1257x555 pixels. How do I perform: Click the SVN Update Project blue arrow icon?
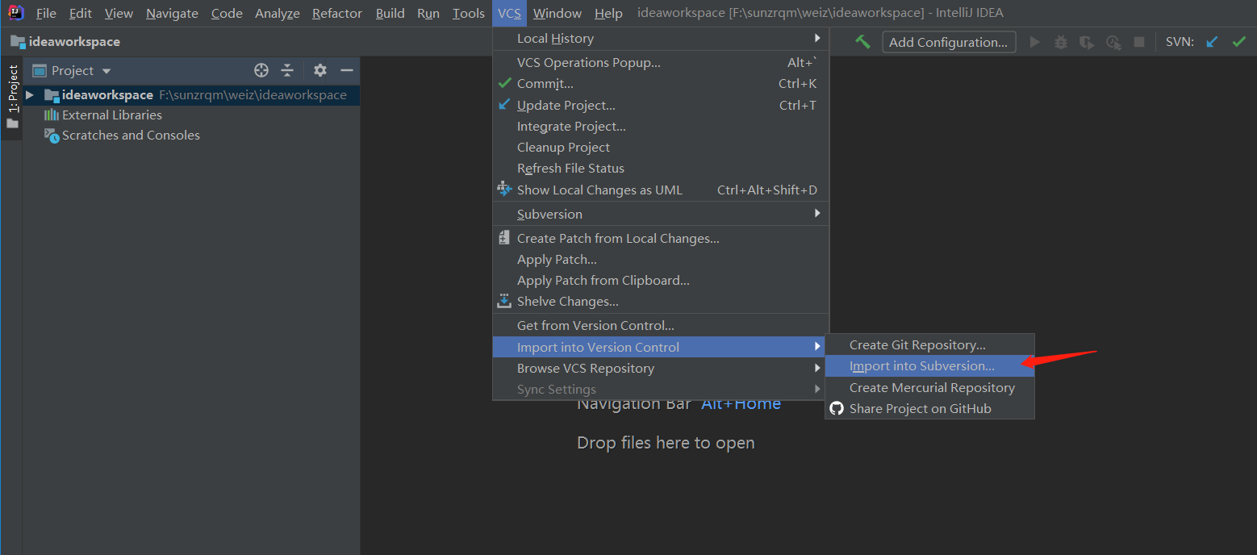coord(1212,42)
